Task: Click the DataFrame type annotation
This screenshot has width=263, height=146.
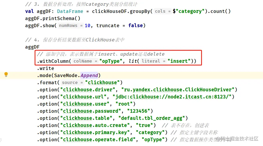Action: [70, 11]
